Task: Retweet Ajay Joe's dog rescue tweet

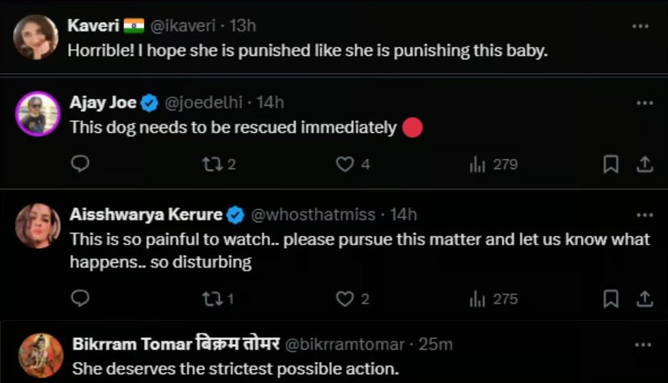Action: (212, 164)
